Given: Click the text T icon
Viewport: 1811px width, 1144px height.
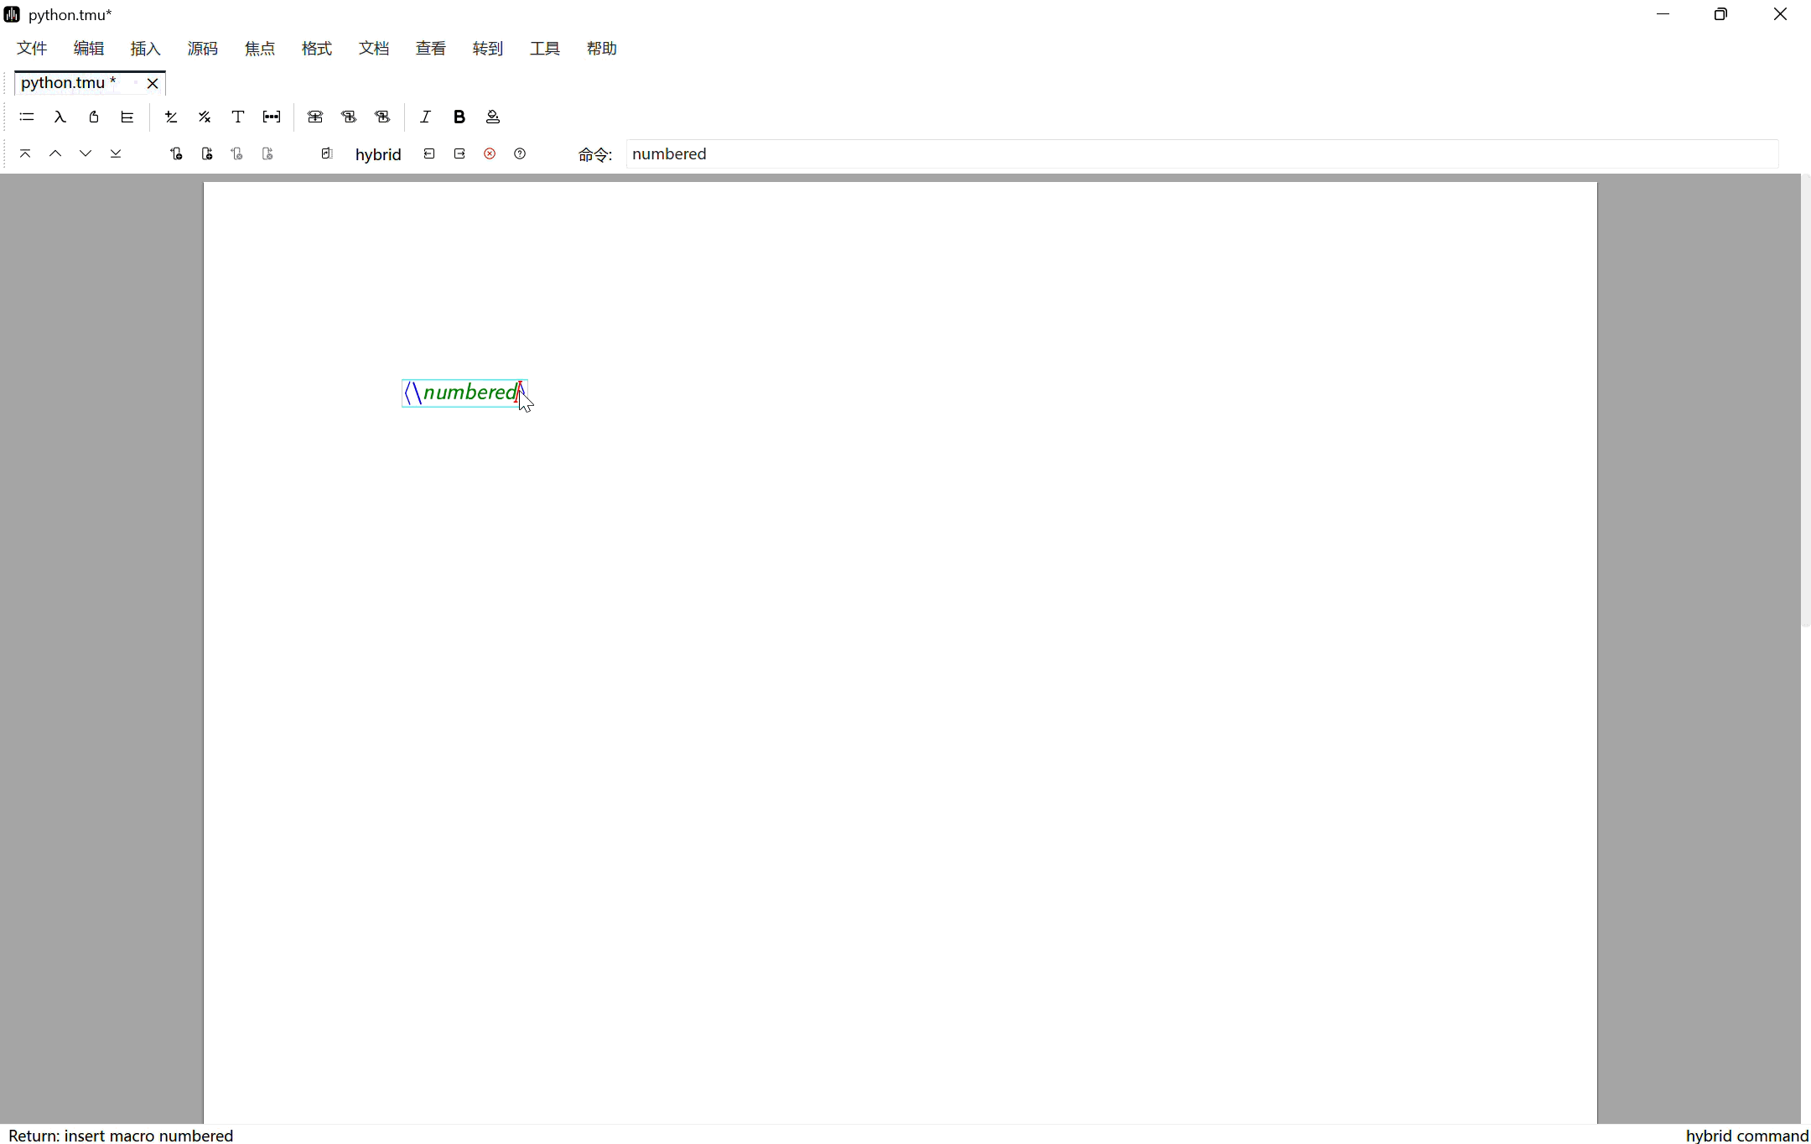Looking at the screenshot, I should pyautogui.click(x=238, y=117).
